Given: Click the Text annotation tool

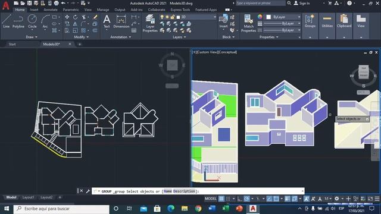Looking at the screenshot, I should 107,21.
